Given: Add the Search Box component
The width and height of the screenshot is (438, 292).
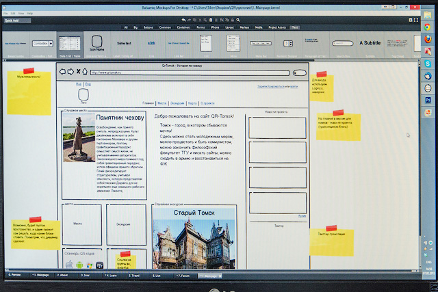Looking at the screenshot, I should [343, 44].
